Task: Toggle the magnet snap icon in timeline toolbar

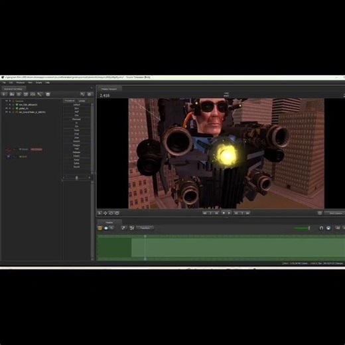Action: coord(321,228)
